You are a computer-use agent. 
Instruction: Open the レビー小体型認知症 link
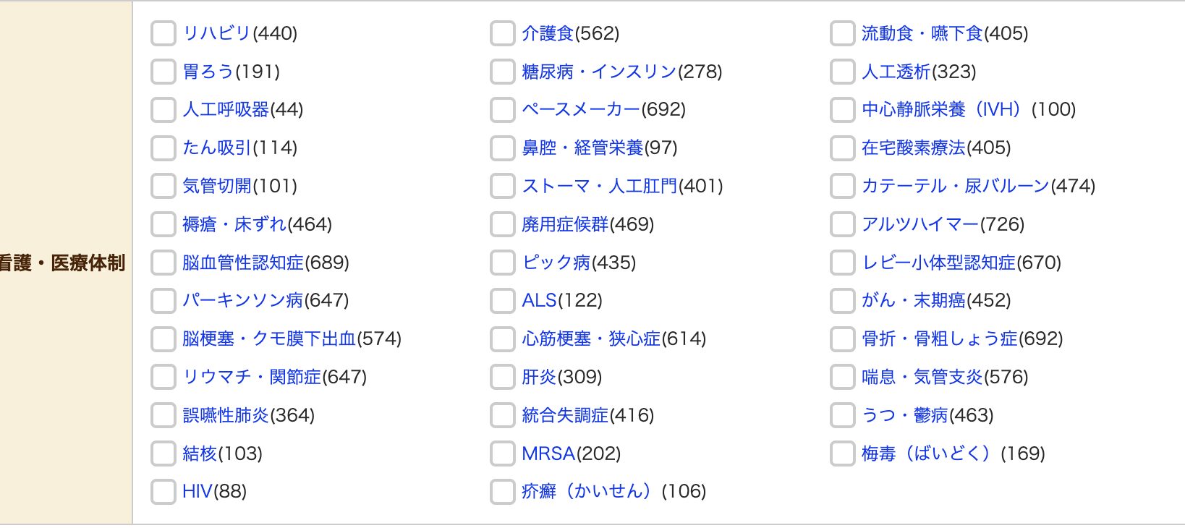(938, 263)
